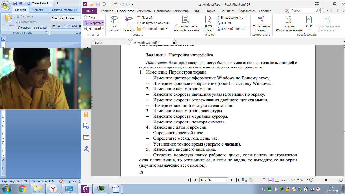Create a blank PDF with Пустой
Image resolution: width=345 pixels, height=194 pixels.
coord(144,17)
